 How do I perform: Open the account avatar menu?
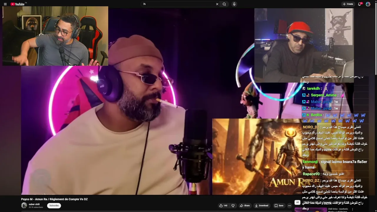368,4
